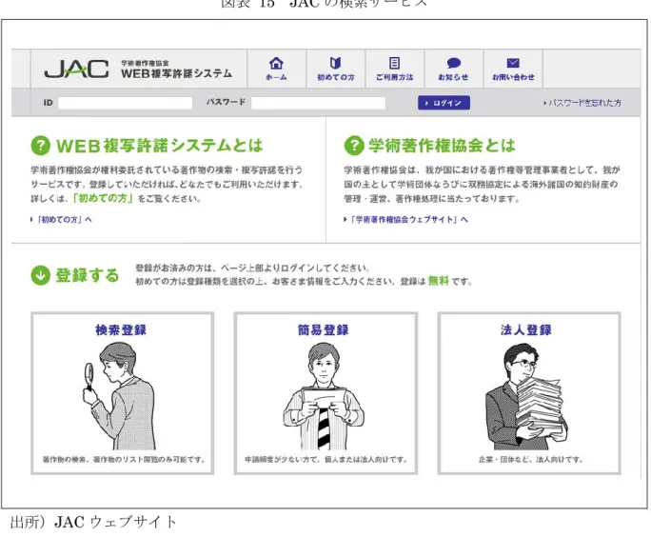651x537 pixels.
Task: Click the green 無料 text
Action: (x=439, y=281)
